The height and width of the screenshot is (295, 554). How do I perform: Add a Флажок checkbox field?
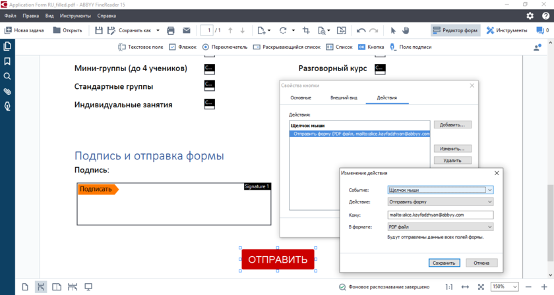click(183, 47)
